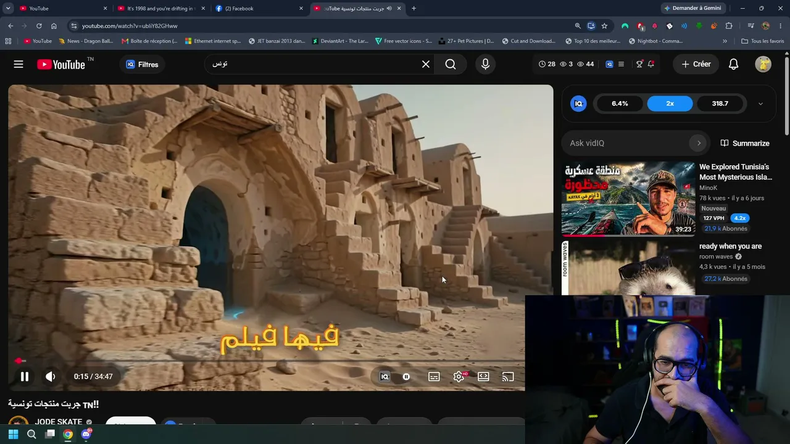Submit the Ask vidIQ arrow button
The image size is (790, 444).
click(699, 143)
